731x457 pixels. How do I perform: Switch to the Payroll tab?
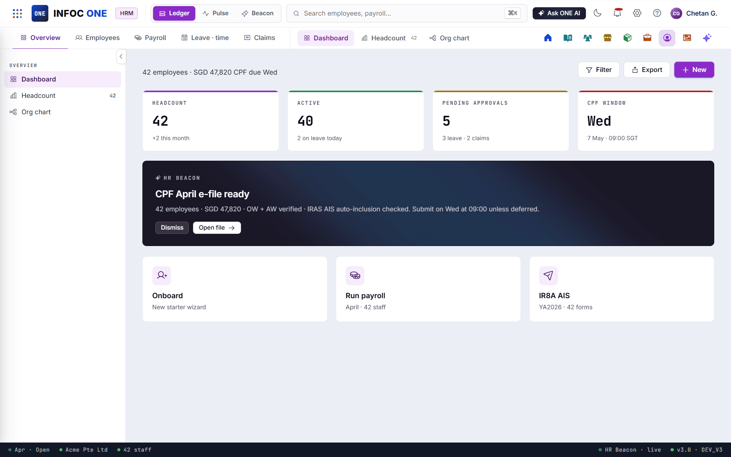pos(150,38)
